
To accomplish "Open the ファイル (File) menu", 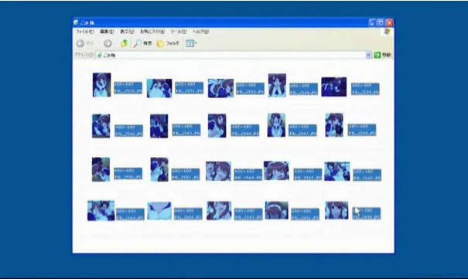I will point(84,32).
